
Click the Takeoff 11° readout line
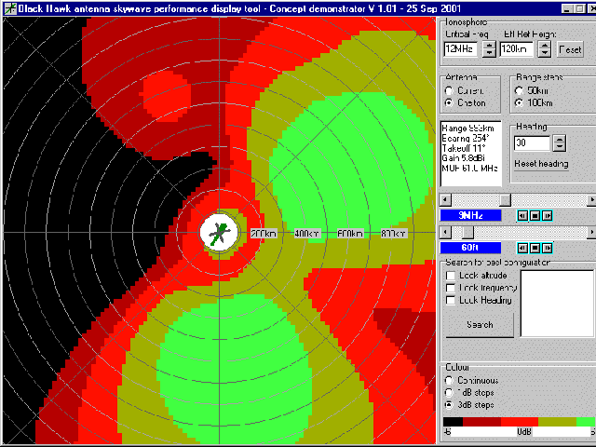[464, 148]
